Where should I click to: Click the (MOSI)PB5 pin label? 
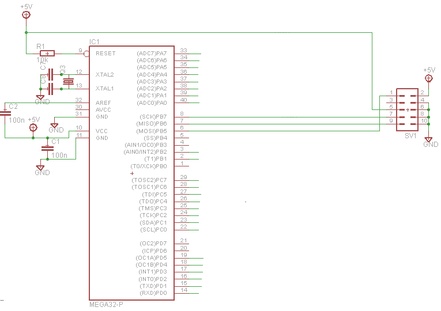(x=151, y=131)
